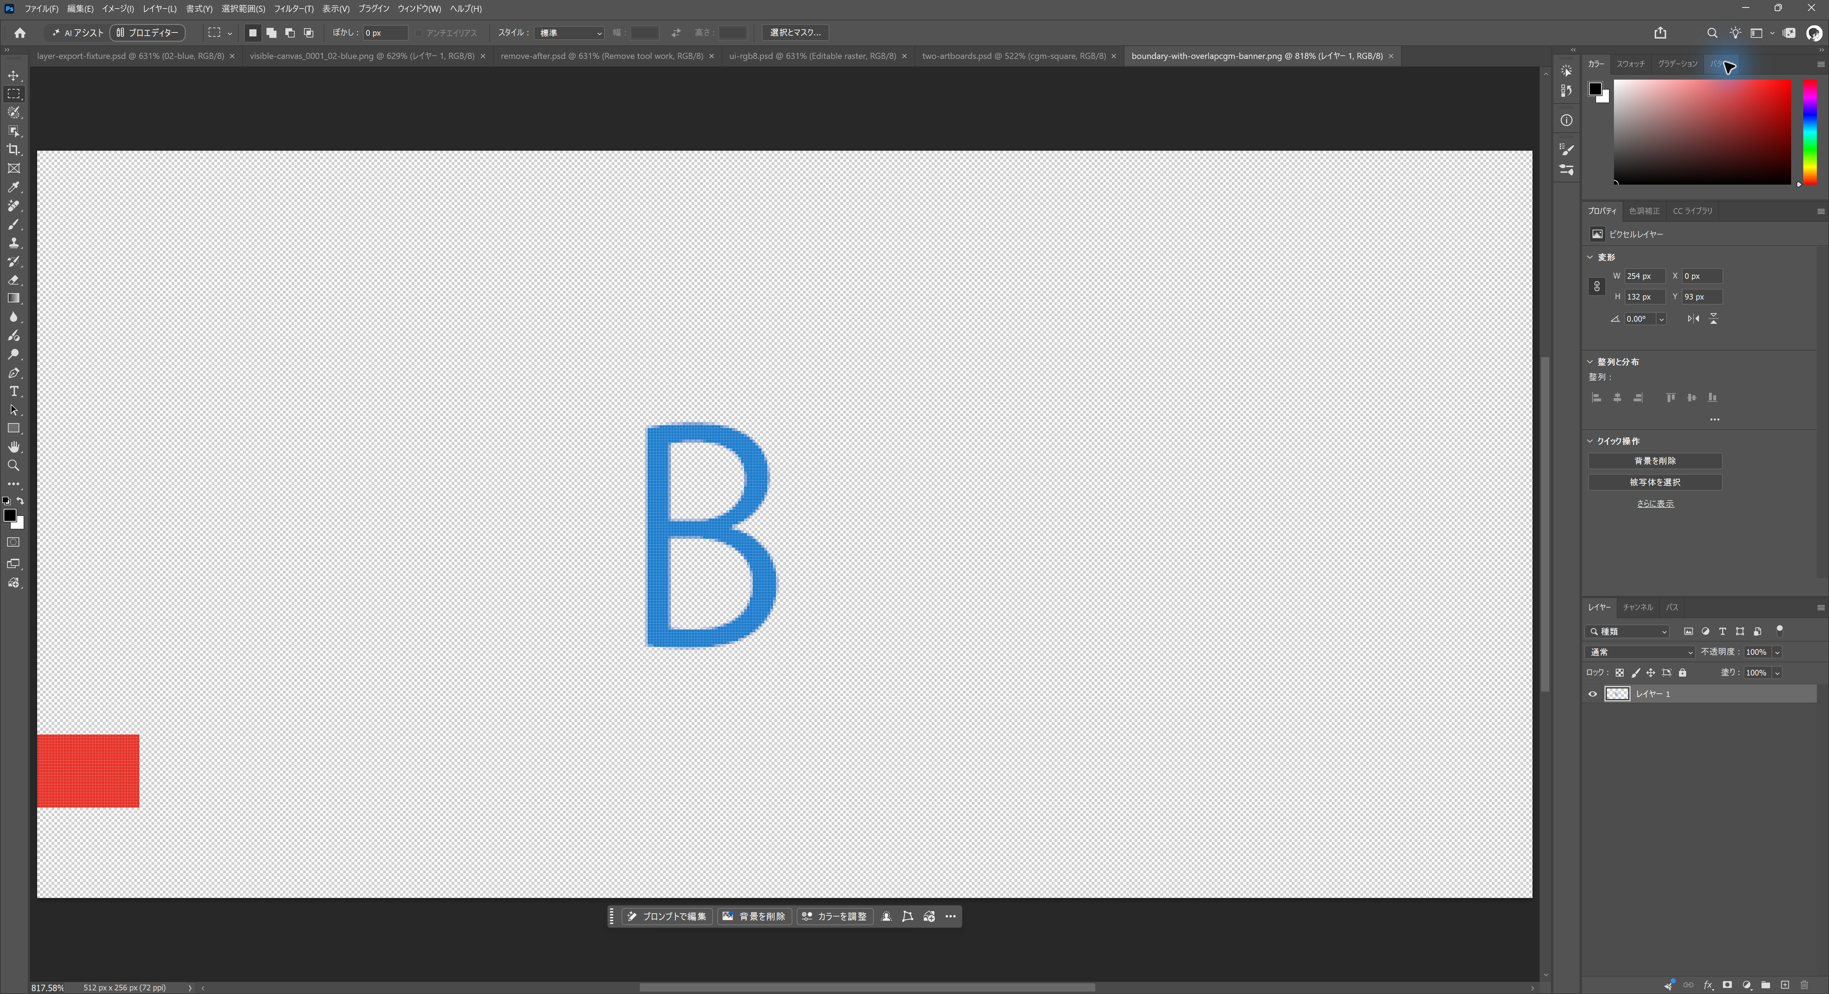Screen dimensions: 1829x994
Task: Click the Search magnifier icon at top right
Action: click(1712, 32)
